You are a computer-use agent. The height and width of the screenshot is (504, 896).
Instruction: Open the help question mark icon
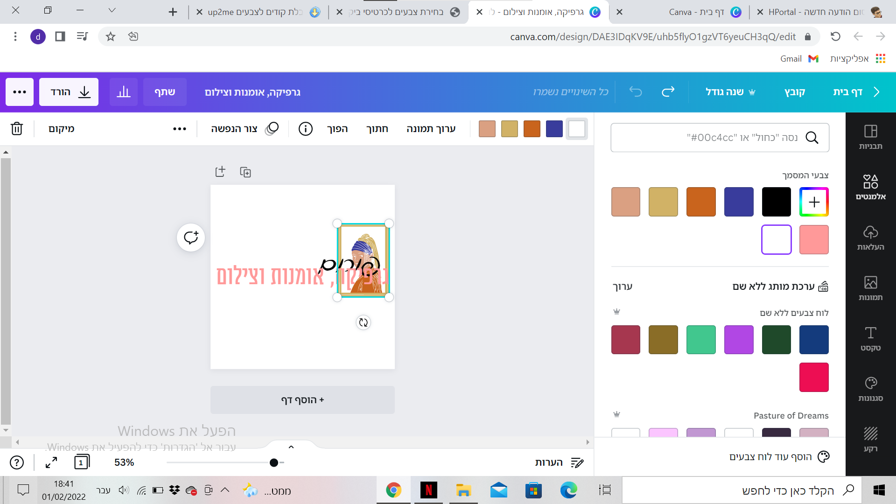(x=17, y=462)
